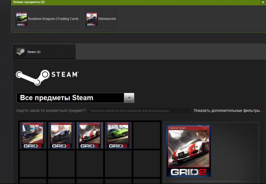Select the first GRID 2 card in the grid

click(x=32, y=135)
